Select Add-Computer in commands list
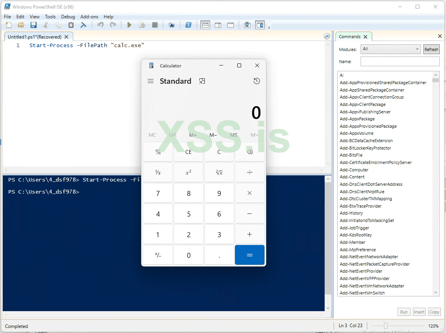The height and width of the screenshot is (333, 446). point(354,170)
